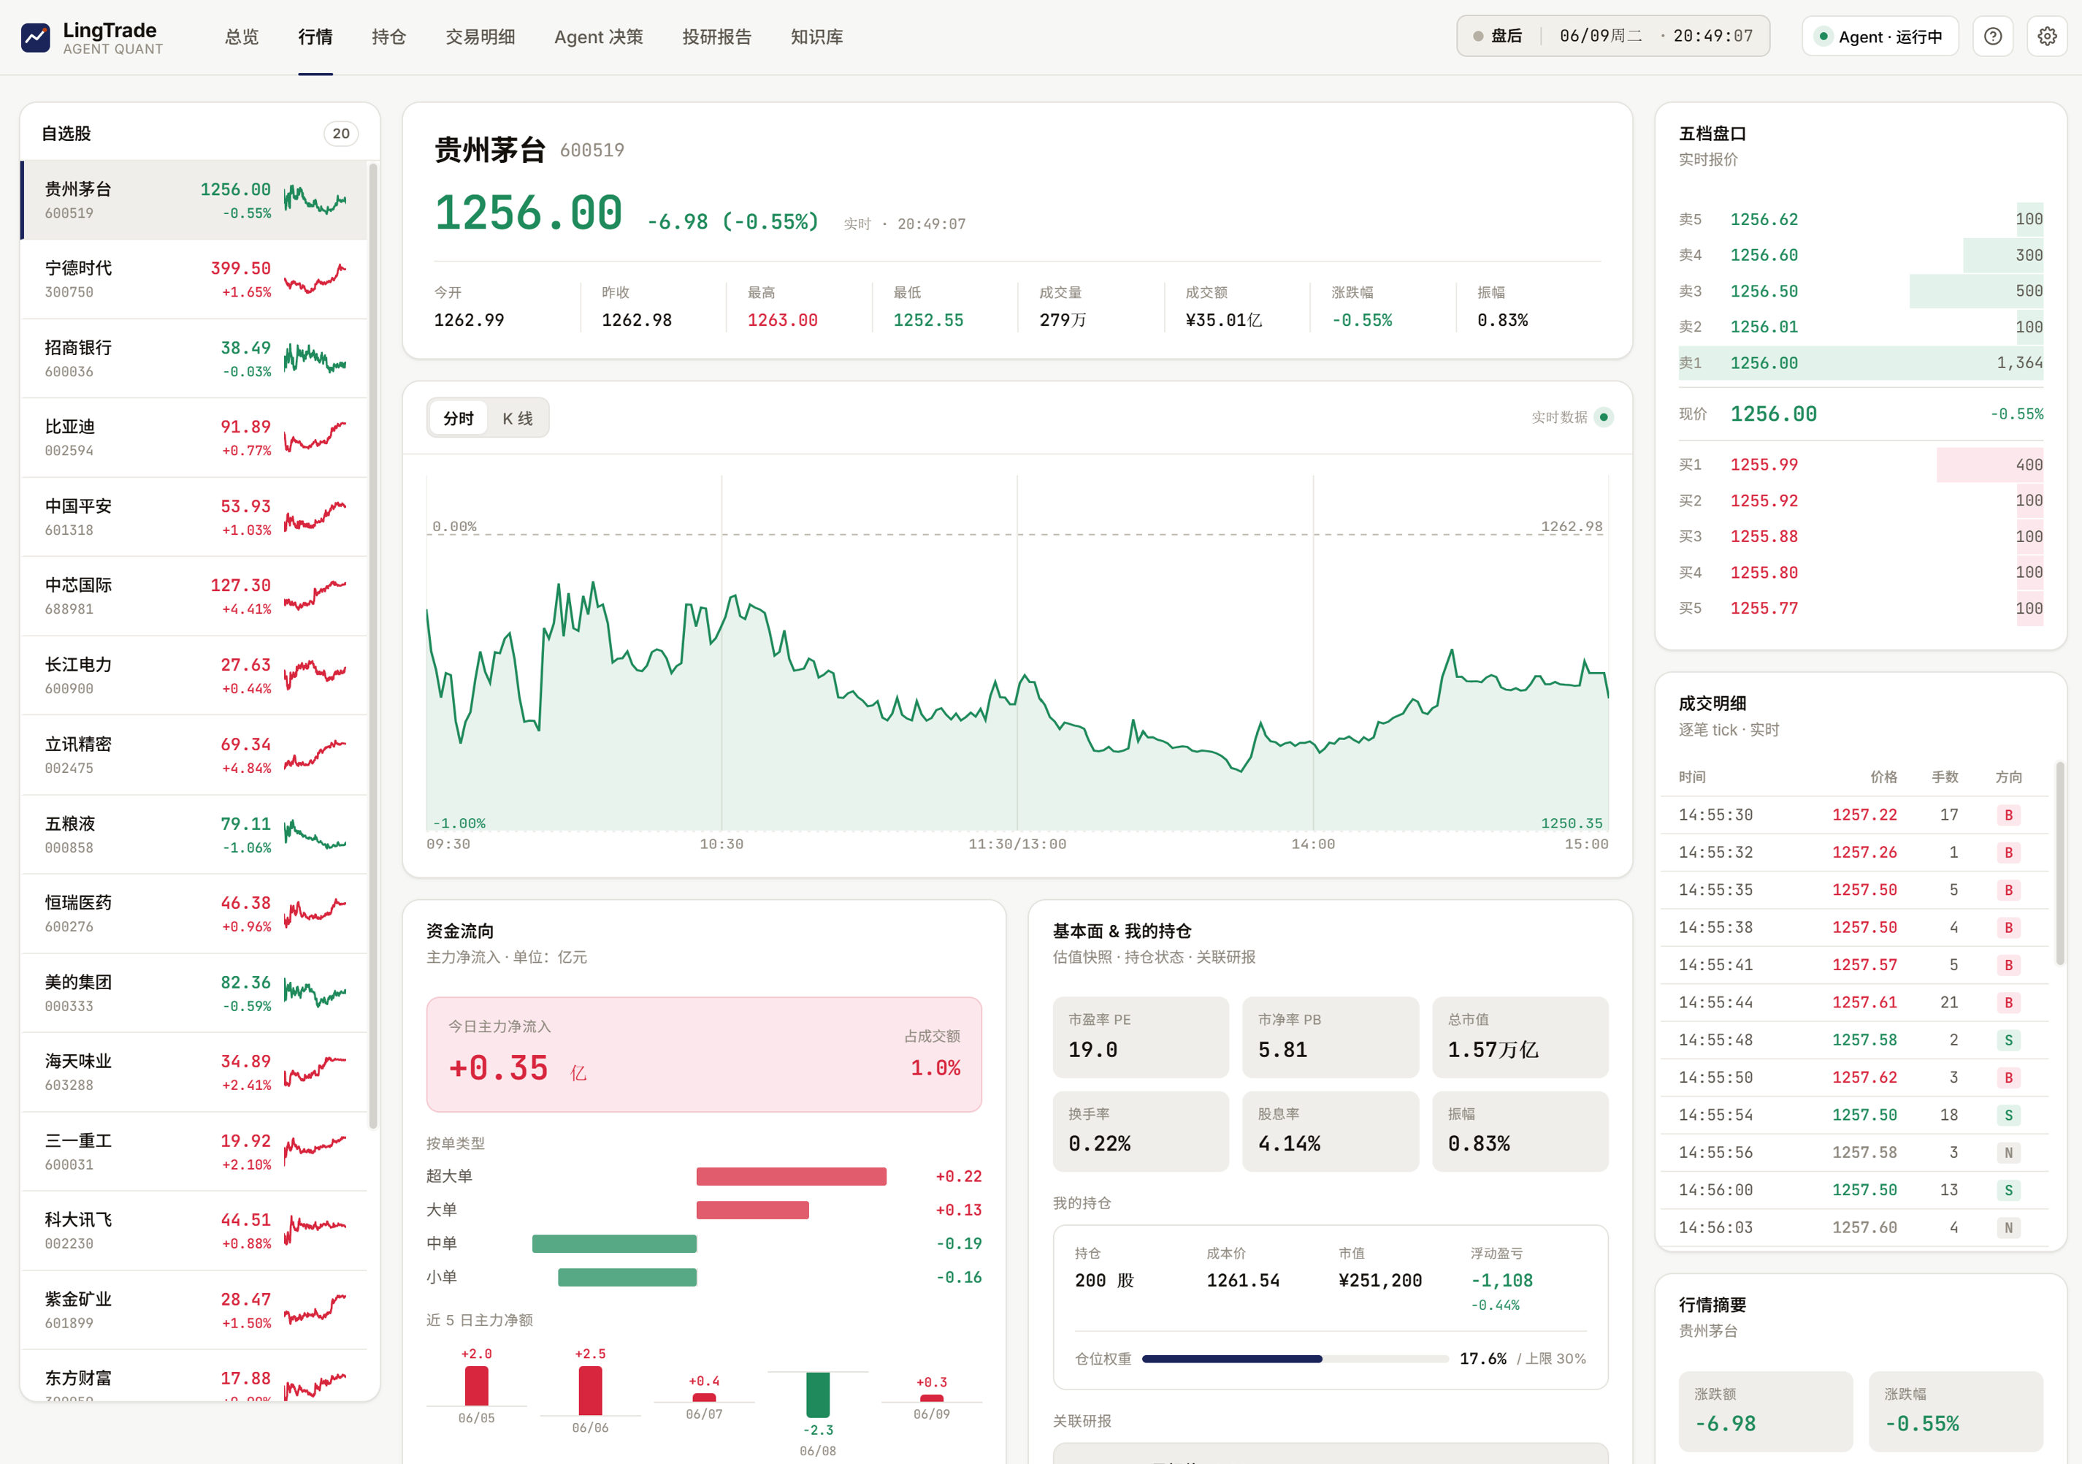Click the 卖3 price 1256.50
Viewport: 2082px width, 1464px height.
click(x=1764, y=291)
